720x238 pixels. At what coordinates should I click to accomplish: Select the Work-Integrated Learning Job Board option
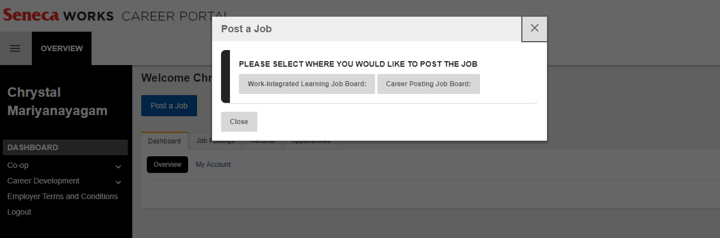click(306, 84)
